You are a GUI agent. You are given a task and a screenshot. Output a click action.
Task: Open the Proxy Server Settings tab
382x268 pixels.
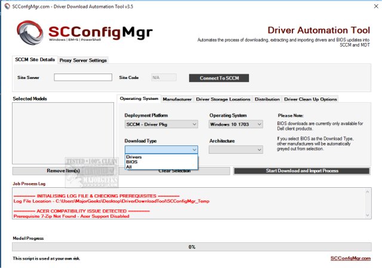(83, 60)
